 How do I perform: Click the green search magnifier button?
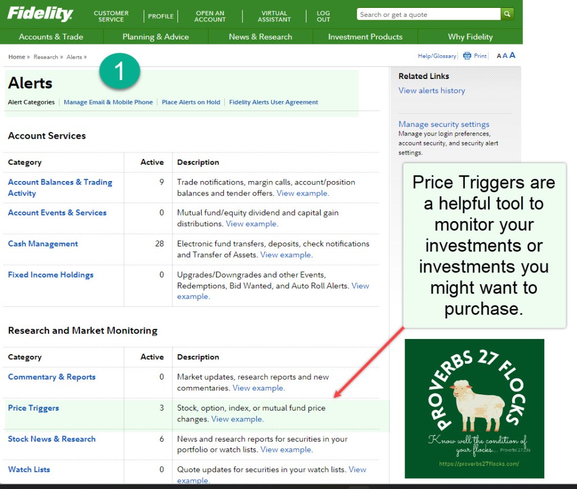tap(508, 14)
